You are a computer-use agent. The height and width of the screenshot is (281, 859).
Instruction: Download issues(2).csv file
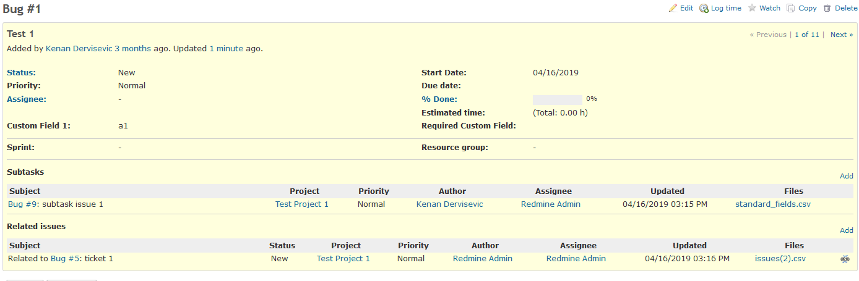point(780,258)
